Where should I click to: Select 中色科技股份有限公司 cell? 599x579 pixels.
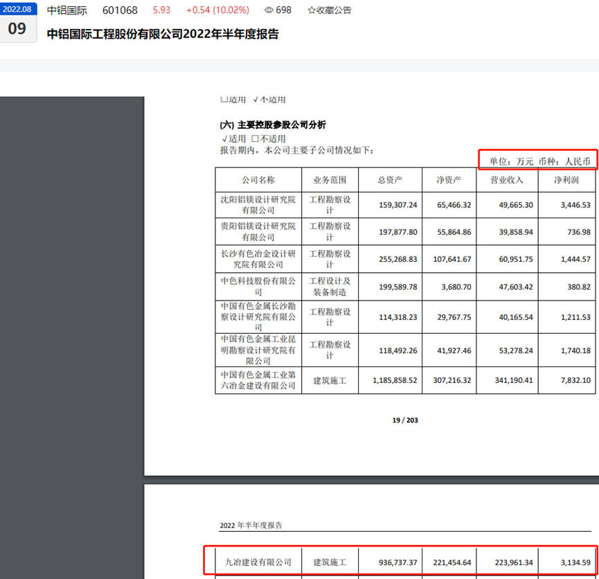tap(258, 287)
